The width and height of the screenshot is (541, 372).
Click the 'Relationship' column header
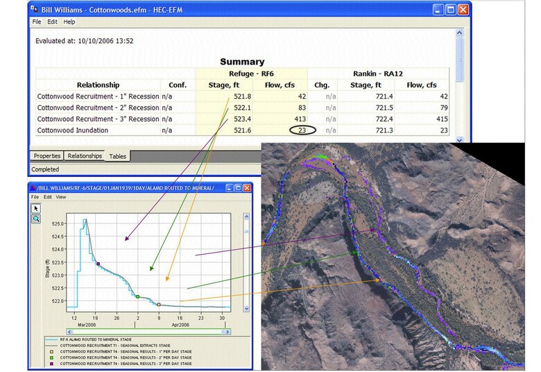click(x=98, y=85)
